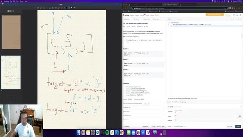Open the Contest link in LeetCode navigation

[x=147, y=15]
